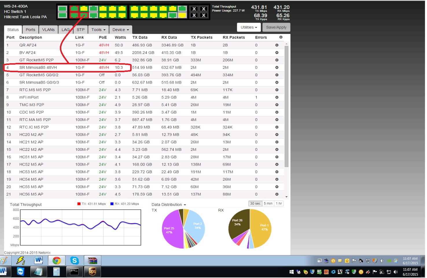Click the red TX legend swatch
The width and height of the screenshot is (427, 278).
pos(79,204)
